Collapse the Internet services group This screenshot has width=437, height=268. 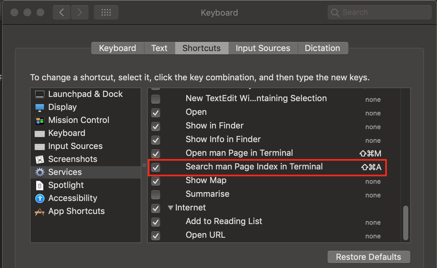(x=171, y=208)
